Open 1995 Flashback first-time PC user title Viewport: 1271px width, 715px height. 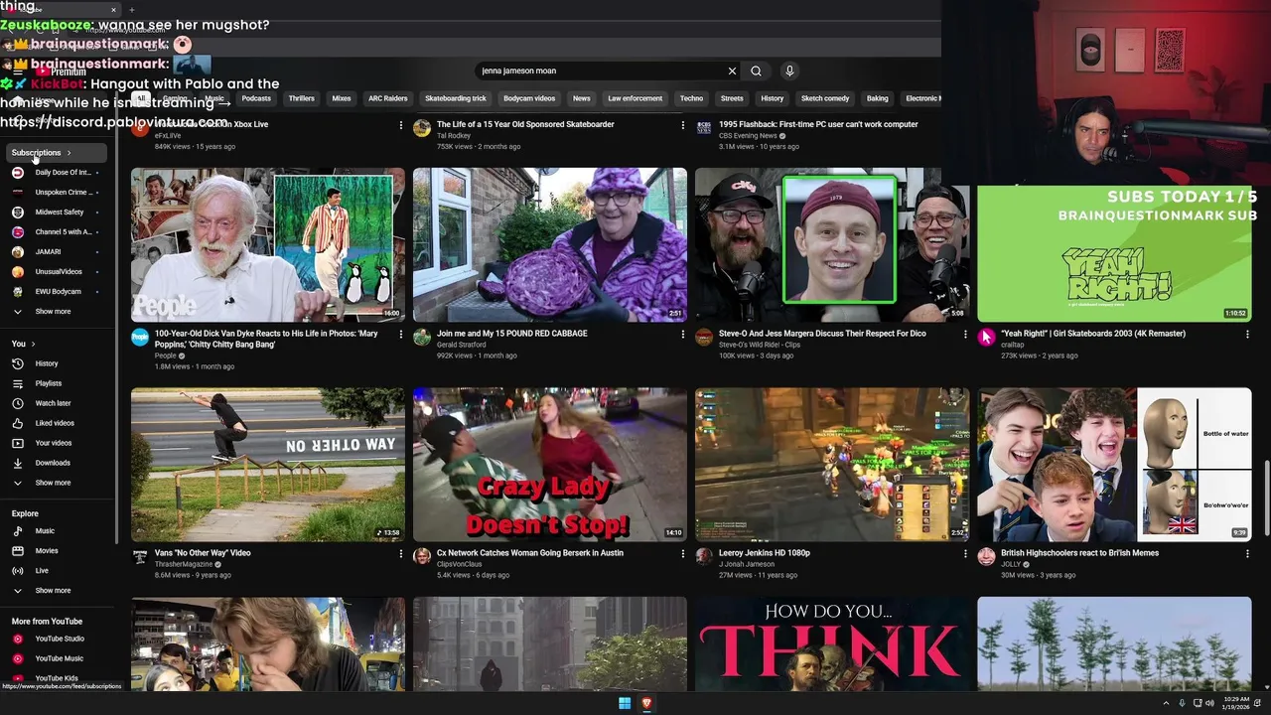tap(818, 124)
